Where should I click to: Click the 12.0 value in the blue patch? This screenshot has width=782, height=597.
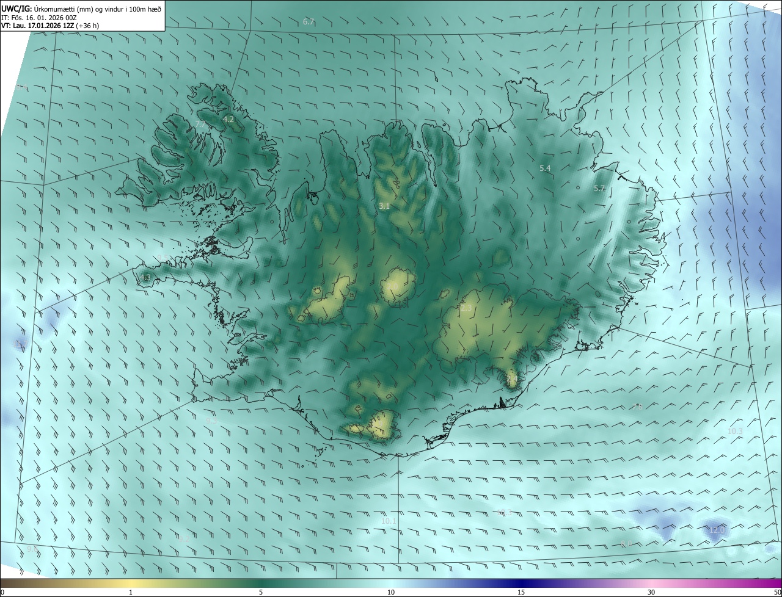(x=717, y=530)
